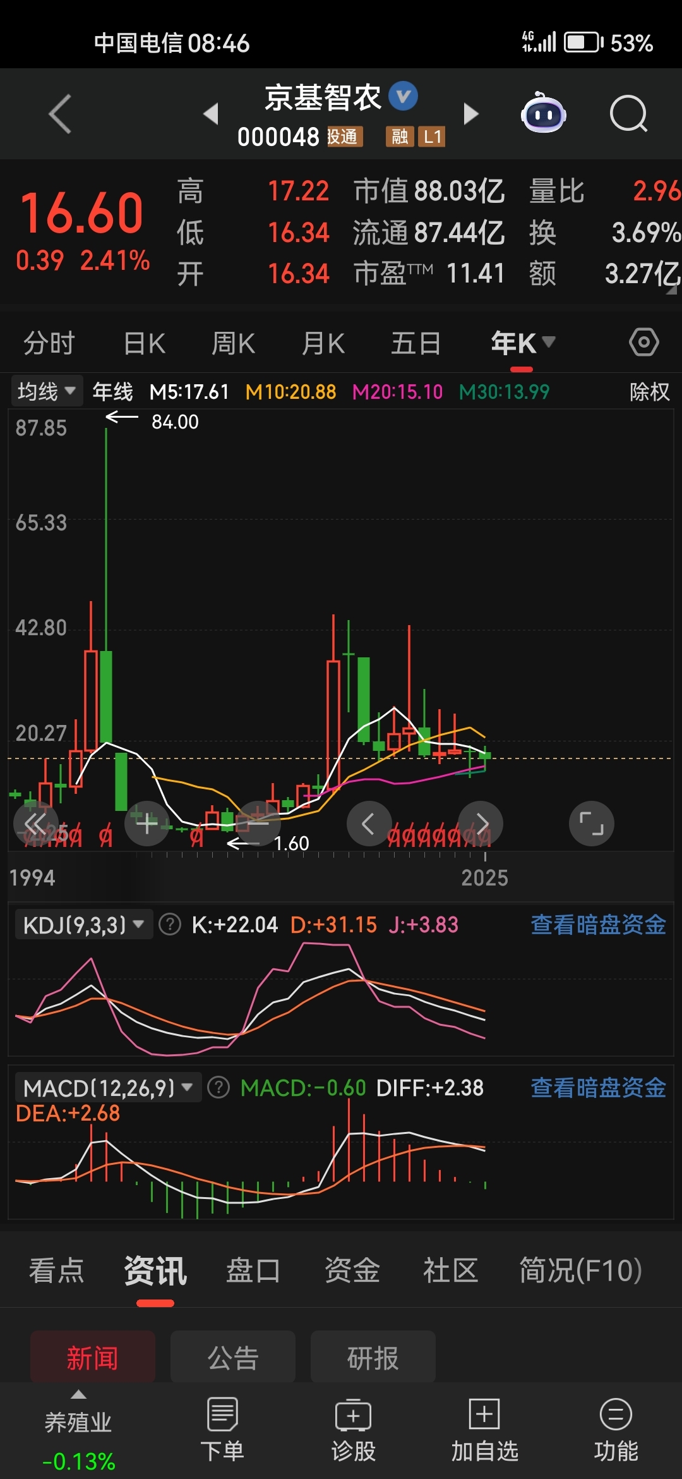Tap 市值 88.03亿 market cap value

tap(429, 191)
